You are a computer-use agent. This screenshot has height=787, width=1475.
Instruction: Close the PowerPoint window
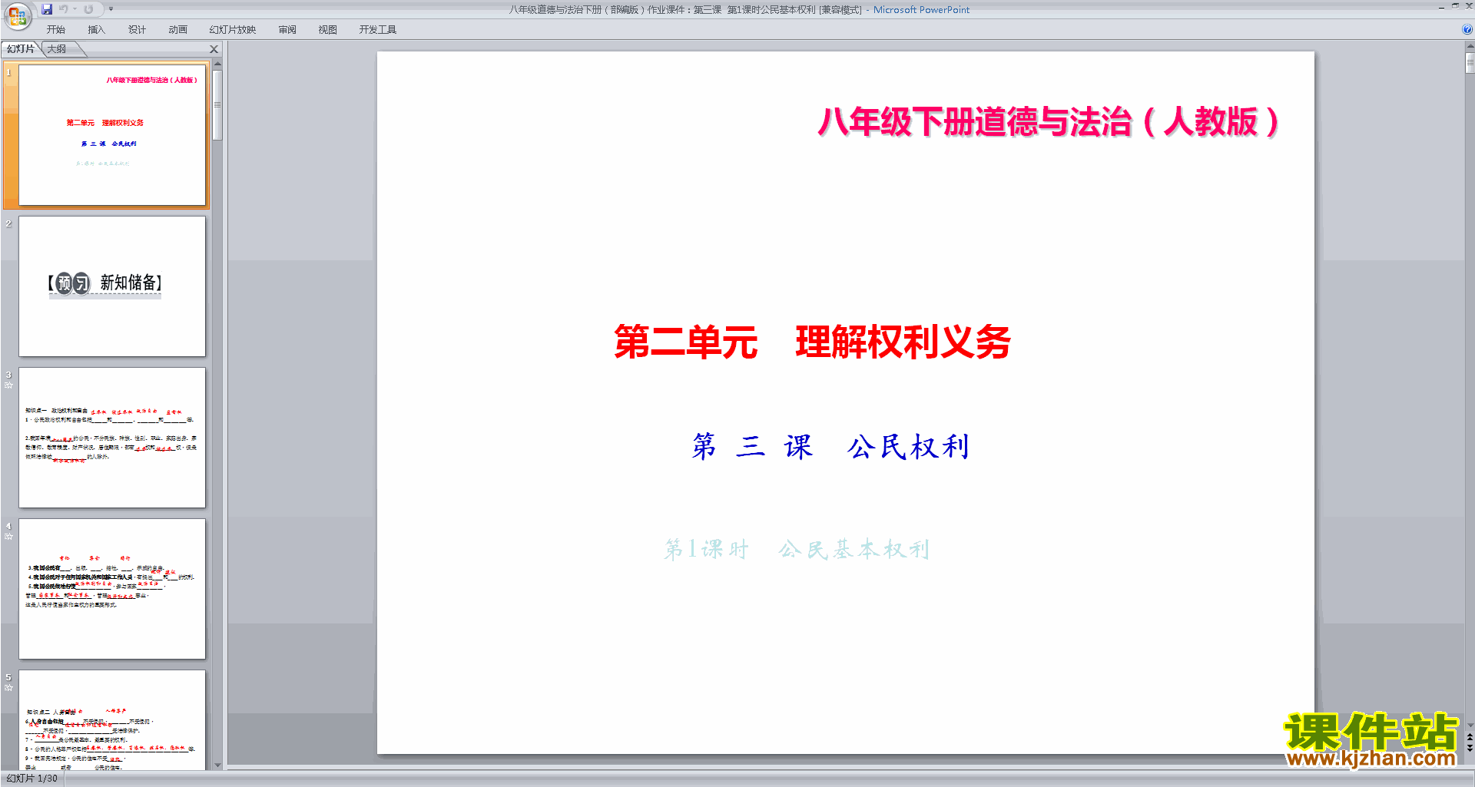[x=1469, y=6]
